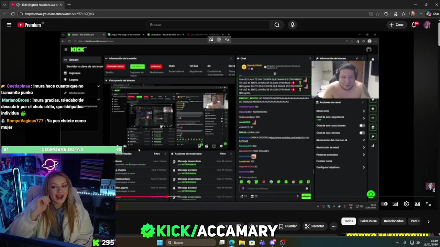
Task: Expand Modo lento option in Kick
Action: coord(364,111)
